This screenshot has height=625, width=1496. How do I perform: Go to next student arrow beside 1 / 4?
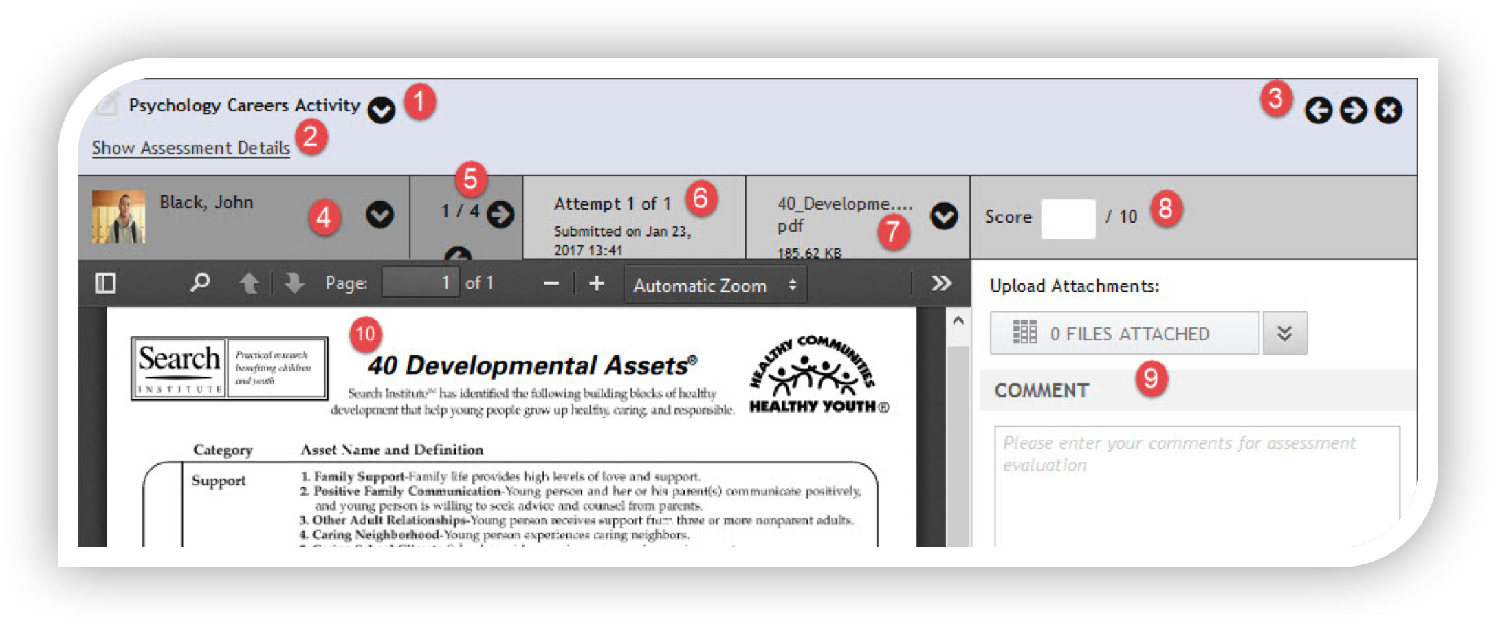click(500, 215)
